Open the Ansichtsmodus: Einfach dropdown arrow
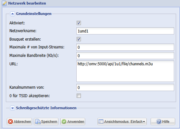Viewport: 180px width, 129px height. 144,122
